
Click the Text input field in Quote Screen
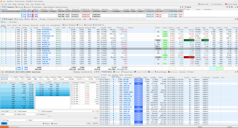point(43,120)
